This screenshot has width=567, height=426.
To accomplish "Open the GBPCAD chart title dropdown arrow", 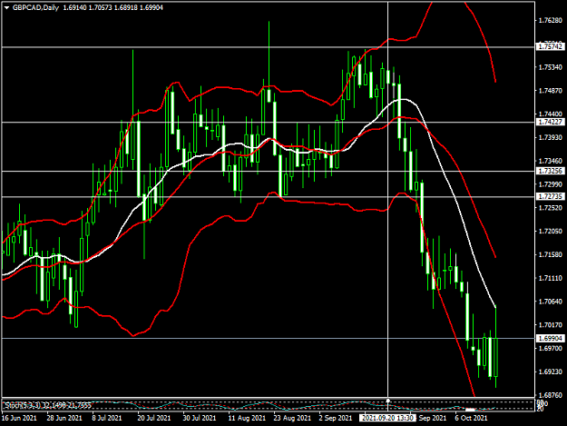I will tap(6, 7).
